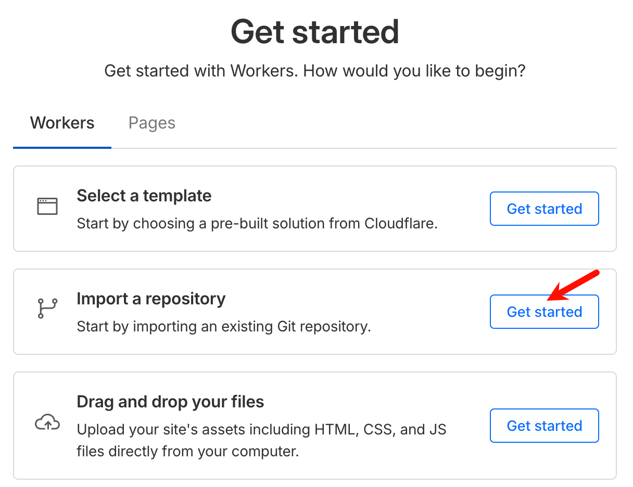This screenshot has height=487, width=633.
Task: Click the word "Cloudflare" in template description
Action: [x=400, y=224]
